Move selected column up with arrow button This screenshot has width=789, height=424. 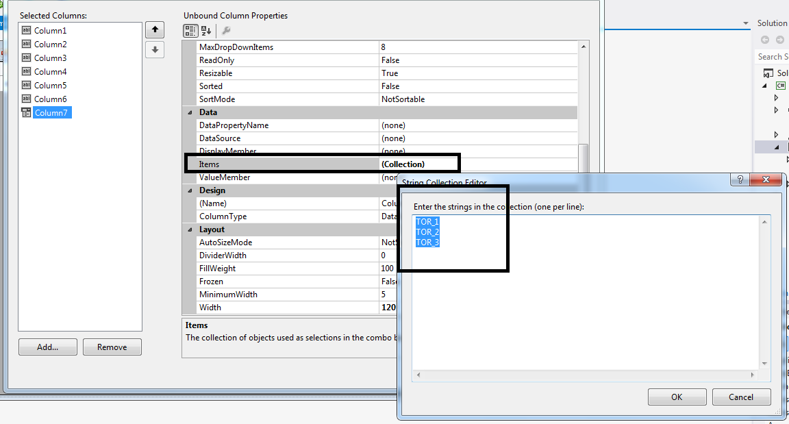pyautogui.click(x=155, y=29)
